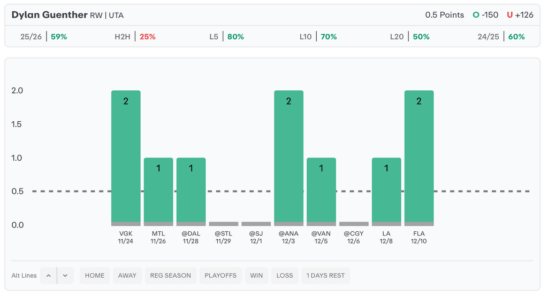Toggle the 1 DAYS REST filter
The width and height of the screenshot is (548, 298).
click(x=325, y=276)
